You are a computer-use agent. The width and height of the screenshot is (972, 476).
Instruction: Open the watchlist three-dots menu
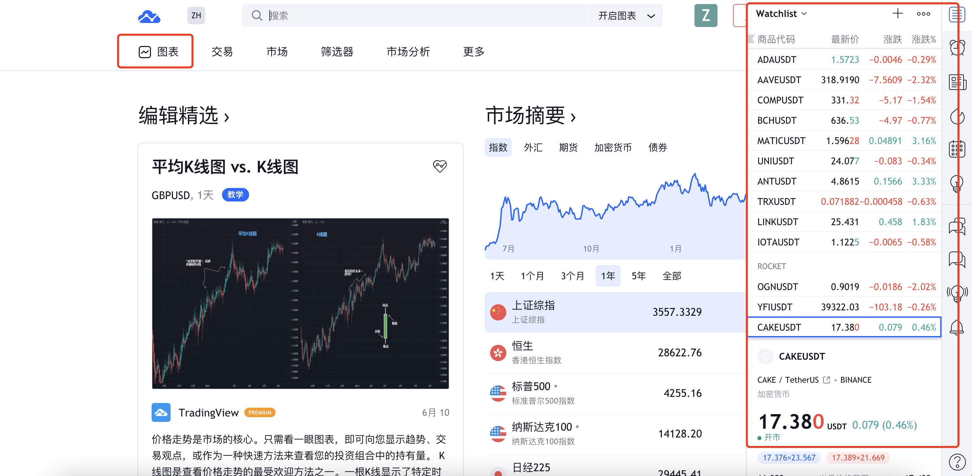923,14
